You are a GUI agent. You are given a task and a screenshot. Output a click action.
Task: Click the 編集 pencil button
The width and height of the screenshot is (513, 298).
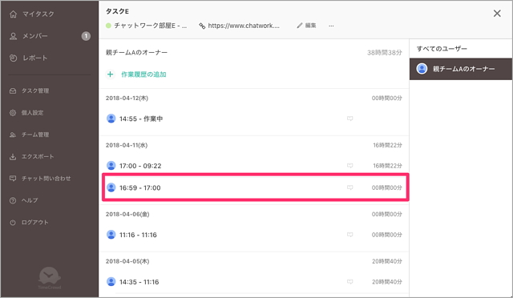306,26
